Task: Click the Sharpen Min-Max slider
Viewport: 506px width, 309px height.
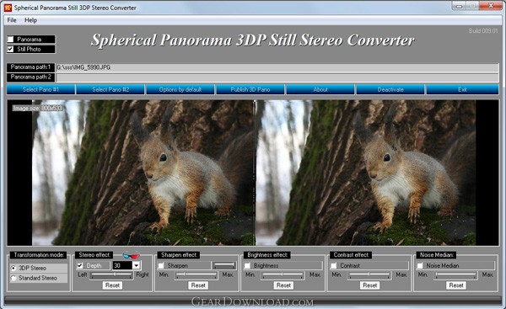Action: tap(196, 275)
